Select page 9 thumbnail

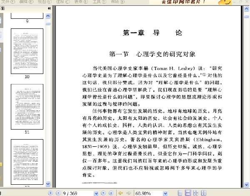[27, 16]
